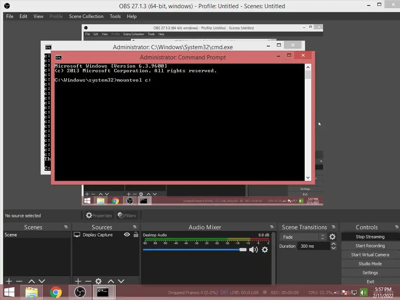Click the OBS logo in title bar
Viewport: 400px width, 300px height.
coord(7,6)
